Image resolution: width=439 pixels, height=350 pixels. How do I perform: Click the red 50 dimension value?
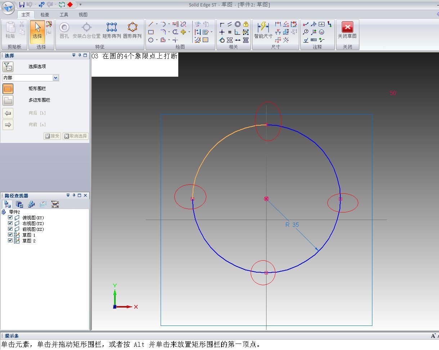[x=393, y=93]
